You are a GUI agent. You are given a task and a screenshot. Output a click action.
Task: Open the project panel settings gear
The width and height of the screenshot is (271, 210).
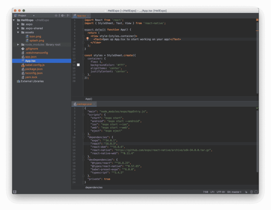click(x=62, y=16)
